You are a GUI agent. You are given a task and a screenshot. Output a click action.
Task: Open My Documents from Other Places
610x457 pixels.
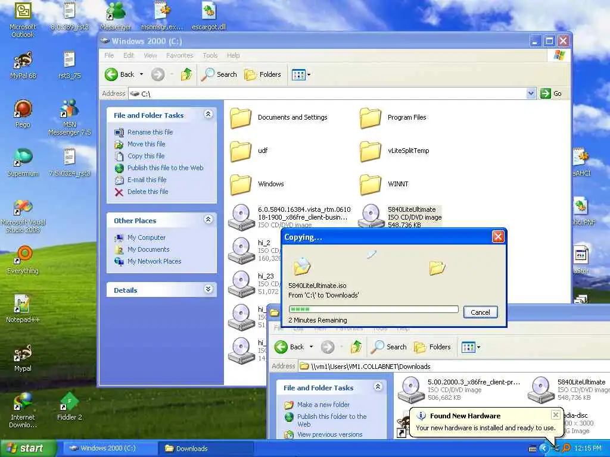click(148, 249)
